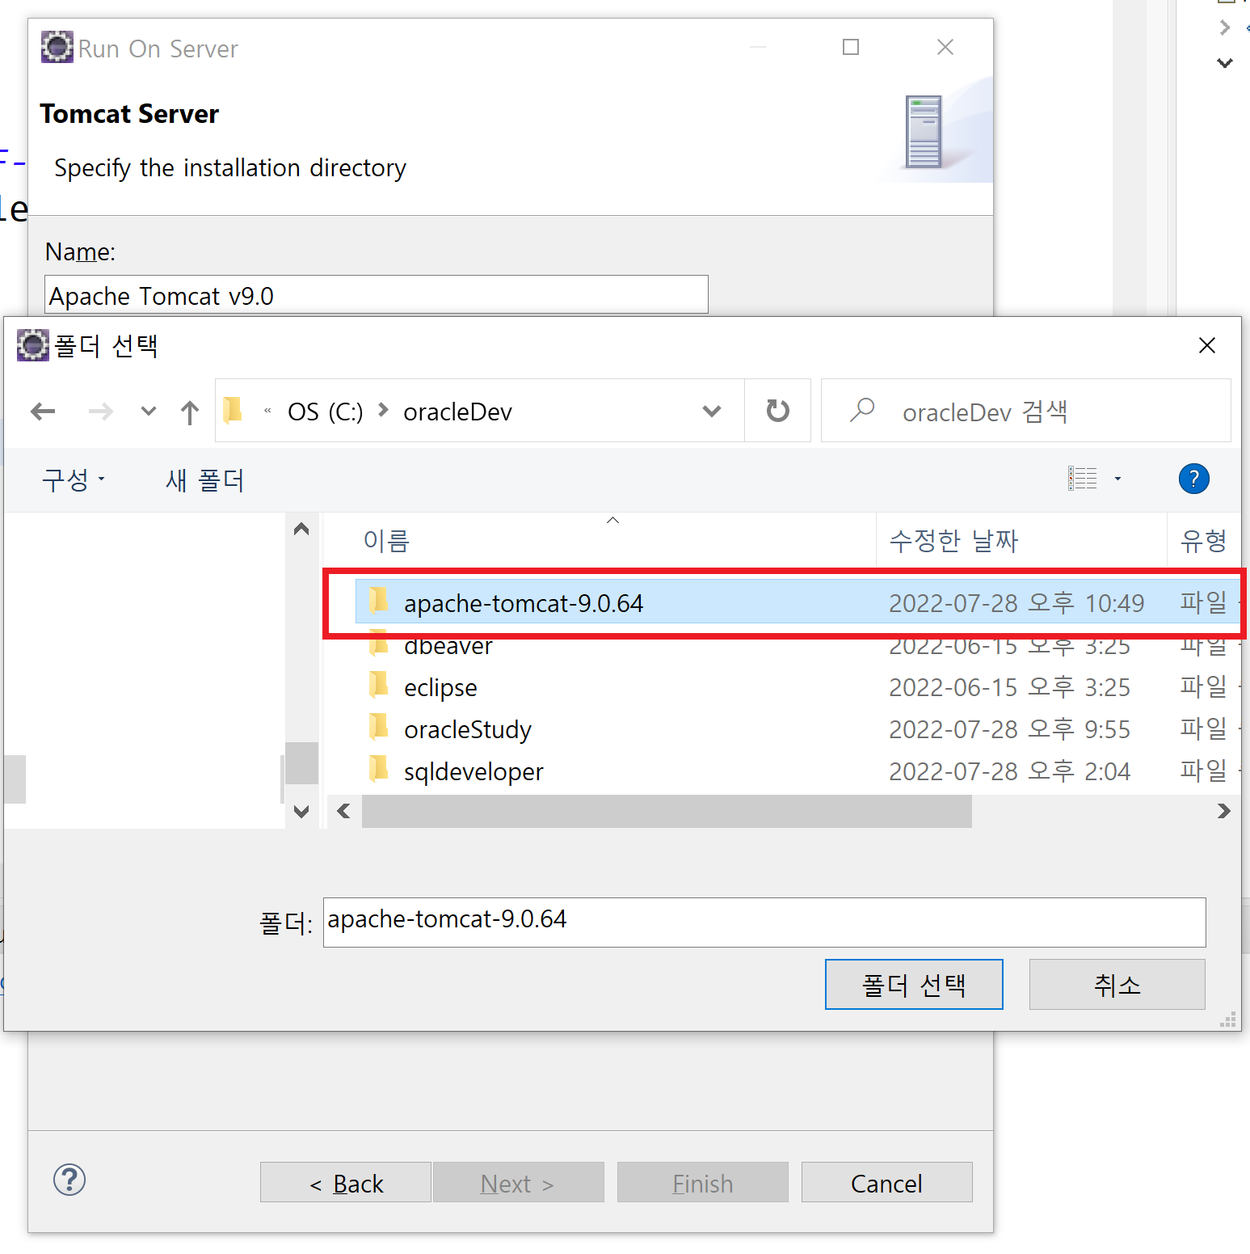Screen dimensions: 1250x1254
Task: Change folder view layout icon
Action: pos(1082,479)
